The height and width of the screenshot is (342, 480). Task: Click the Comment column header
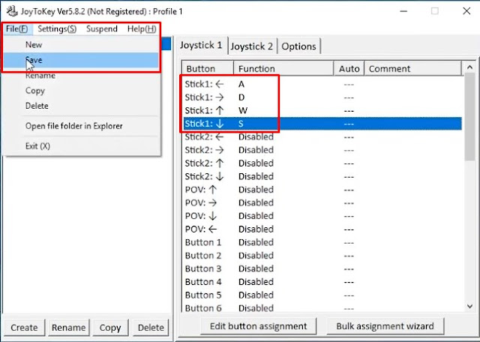[412, 68]
